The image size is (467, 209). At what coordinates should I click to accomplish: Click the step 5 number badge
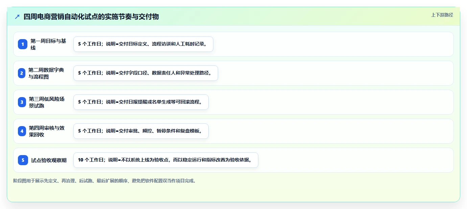click(23, 160)
